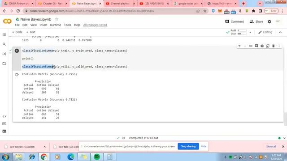Open the command palette sidebar icon

[4, 124]
